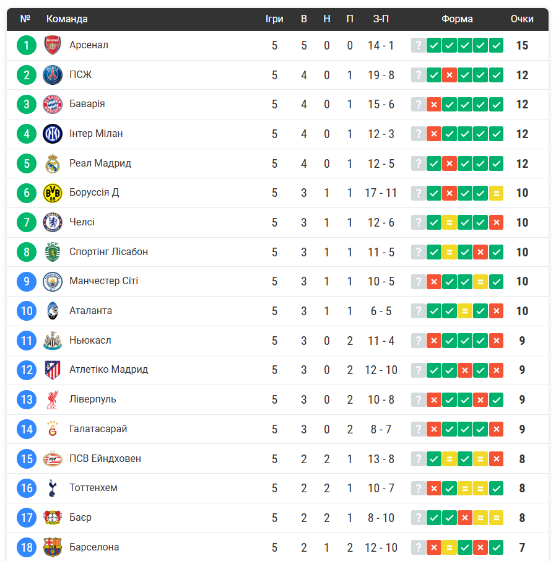Click the Real Madrid crest
556x561 pixels.
[53, 163]
